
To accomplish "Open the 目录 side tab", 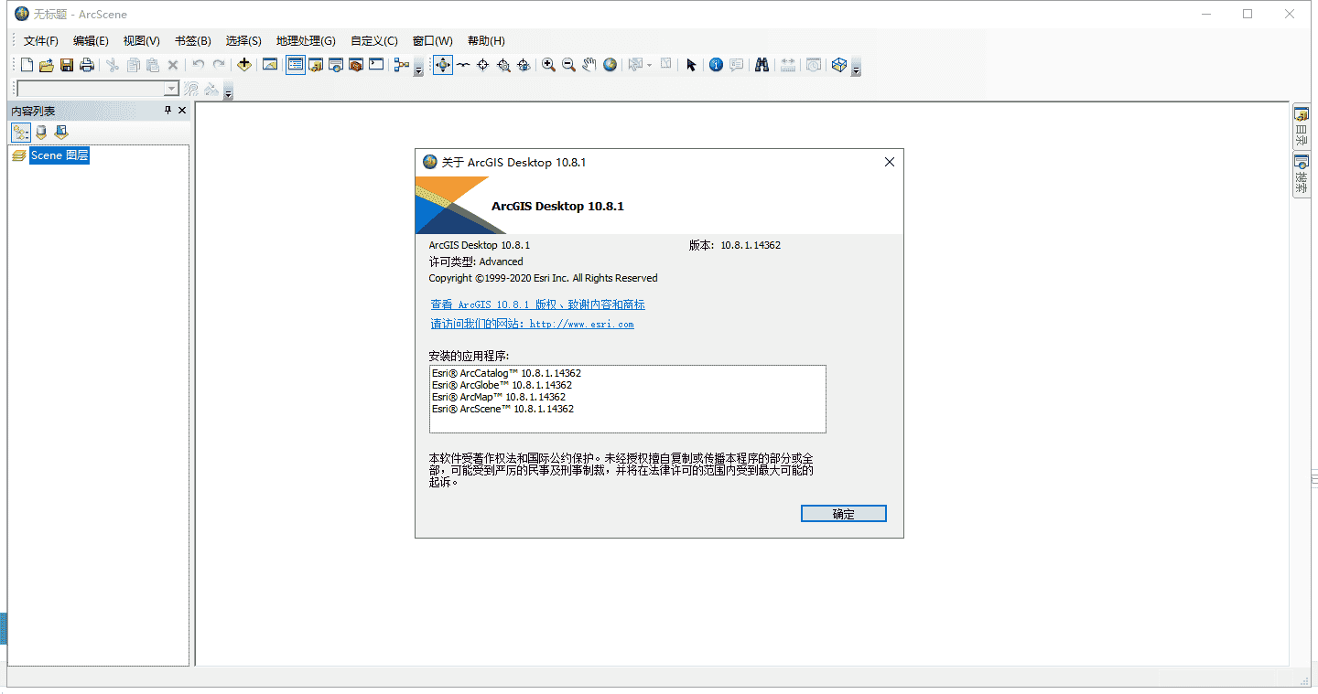I will (x=1301, y=127).
